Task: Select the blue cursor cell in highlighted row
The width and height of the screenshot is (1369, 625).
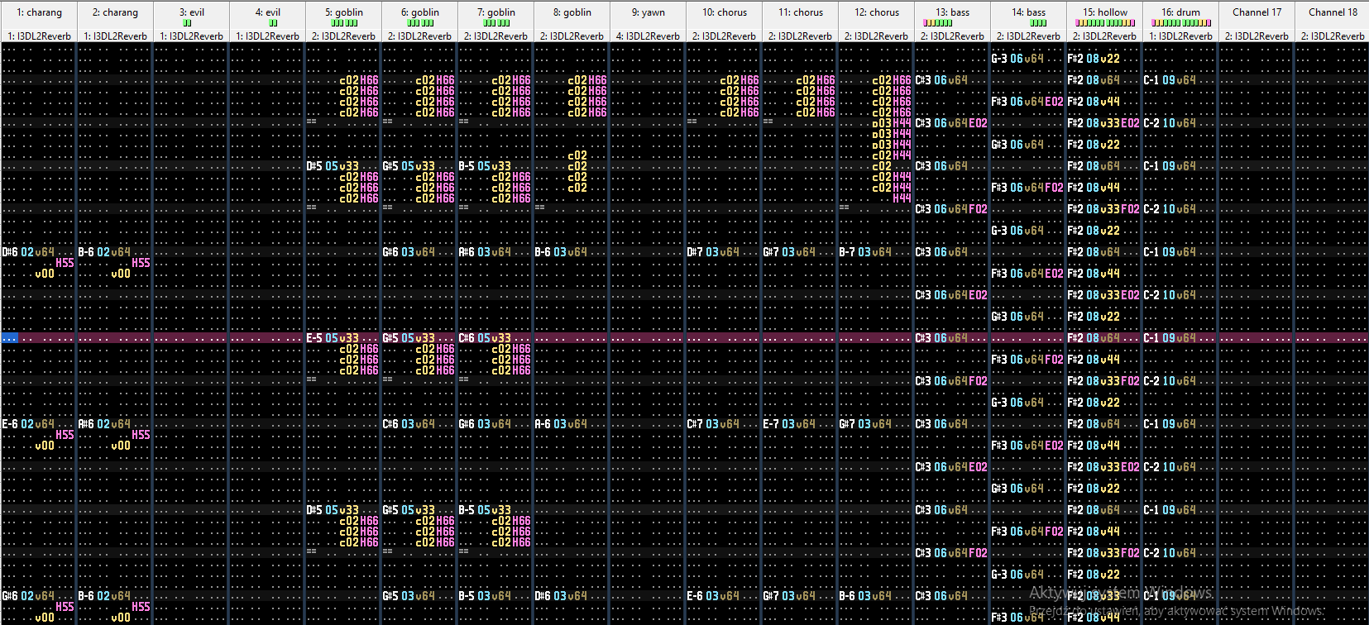Action: [10, 338]
